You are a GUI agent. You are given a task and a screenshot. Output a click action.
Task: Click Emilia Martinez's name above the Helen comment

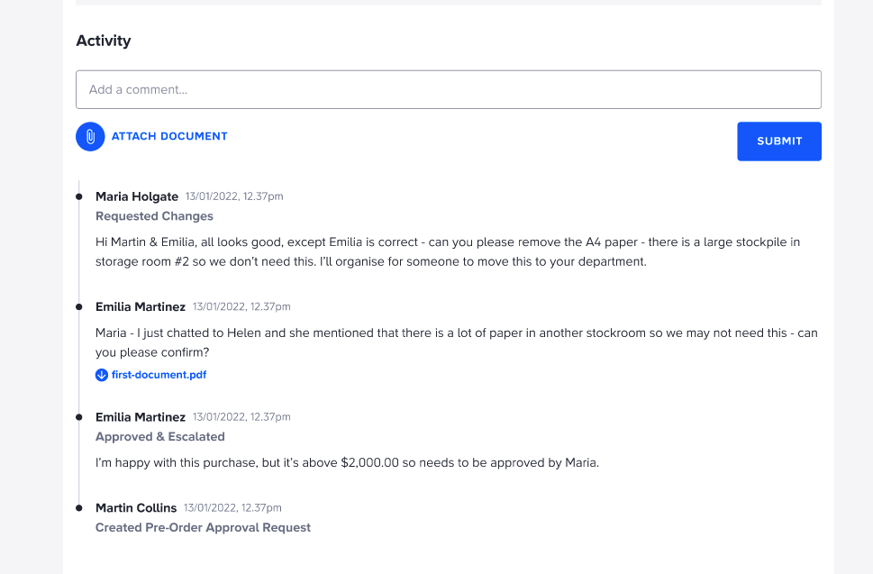point(141,306)
